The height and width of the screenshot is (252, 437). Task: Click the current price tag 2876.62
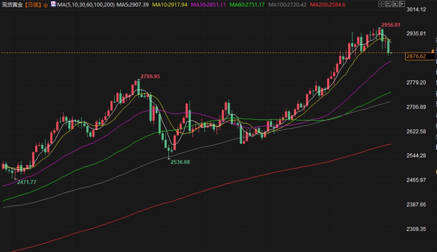(x=416, y=56)
